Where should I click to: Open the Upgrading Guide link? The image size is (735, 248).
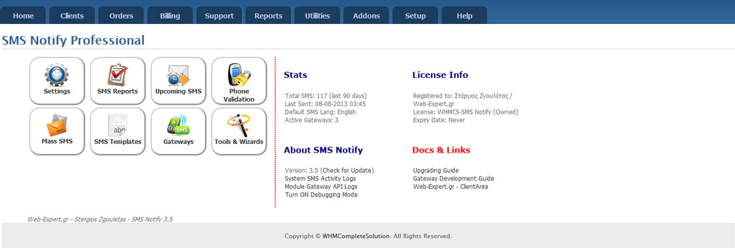(436, 170)
